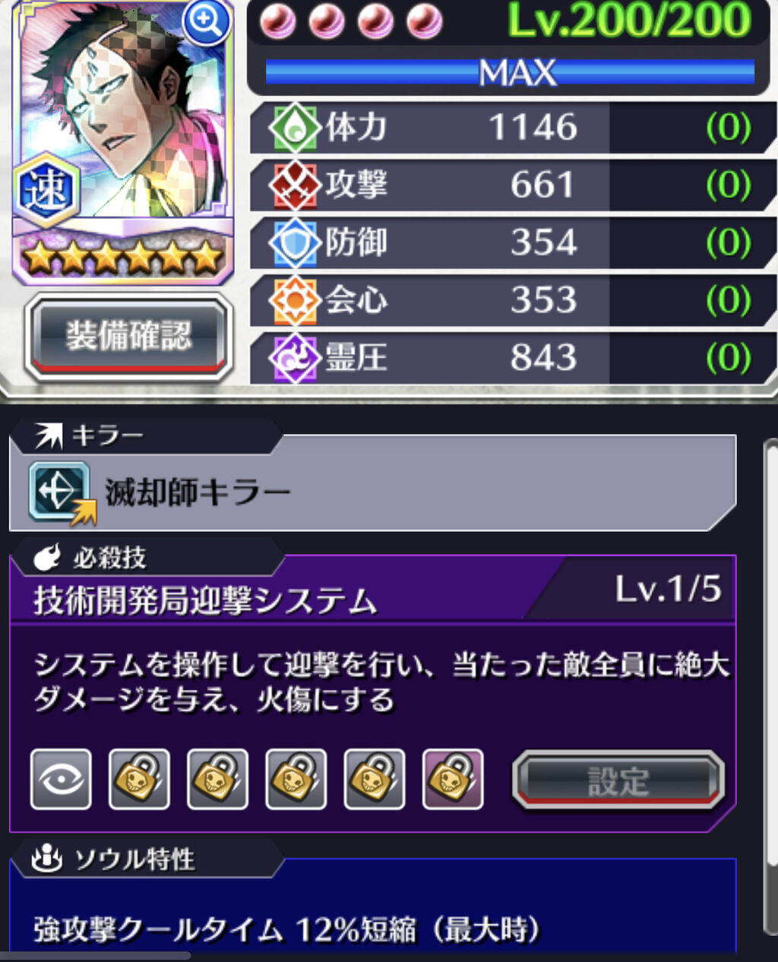Image resolution: width=778 pixels, height=962 pixels.
Task: Tap the third gold locked skill slot
Action: click(x=296, y=780)
